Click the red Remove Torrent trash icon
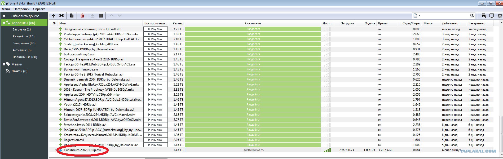 point(82,16)
